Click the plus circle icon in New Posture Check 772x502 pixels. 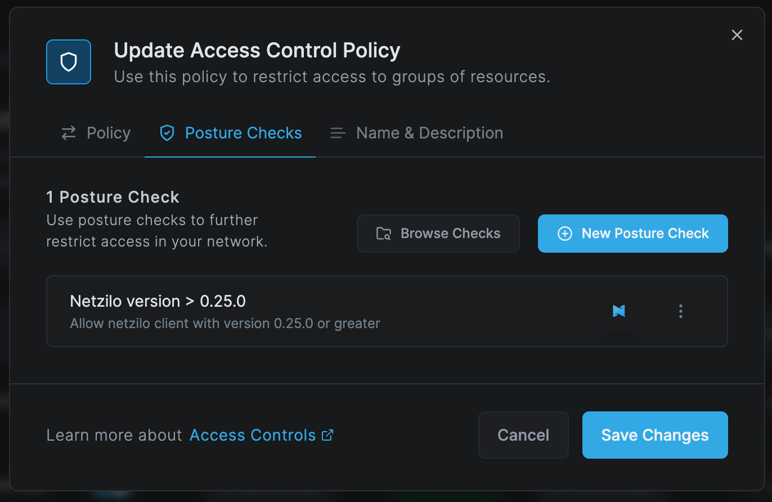click(564, 234)
